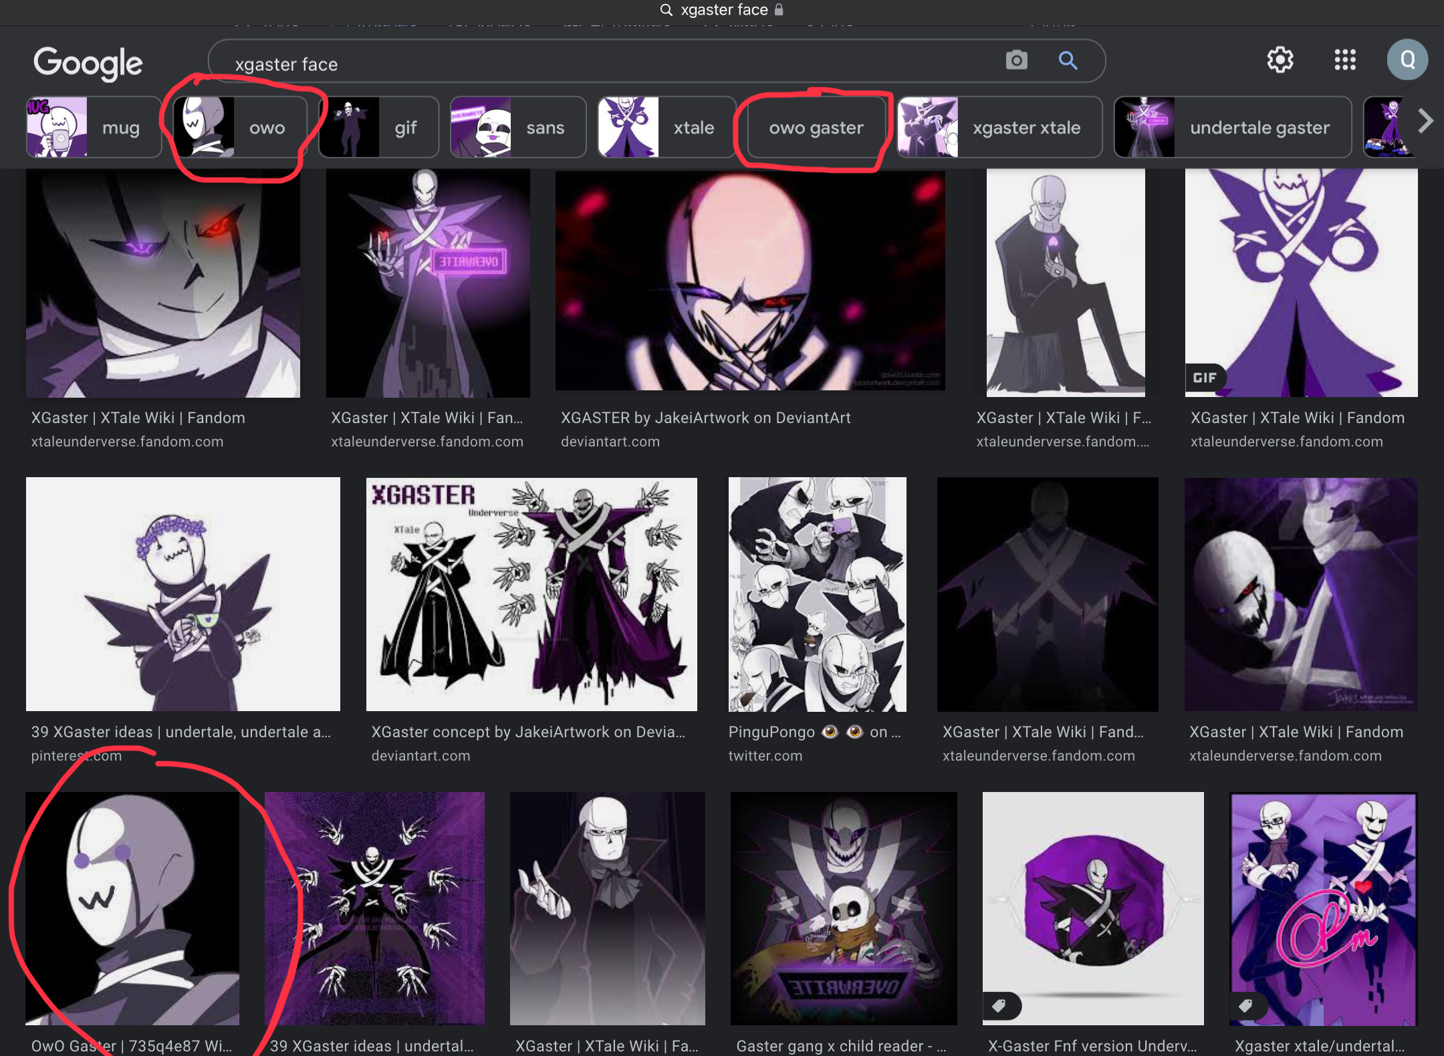Click the lock icon in address bar
1444x1056 pixels.
[x=779, y=9]
